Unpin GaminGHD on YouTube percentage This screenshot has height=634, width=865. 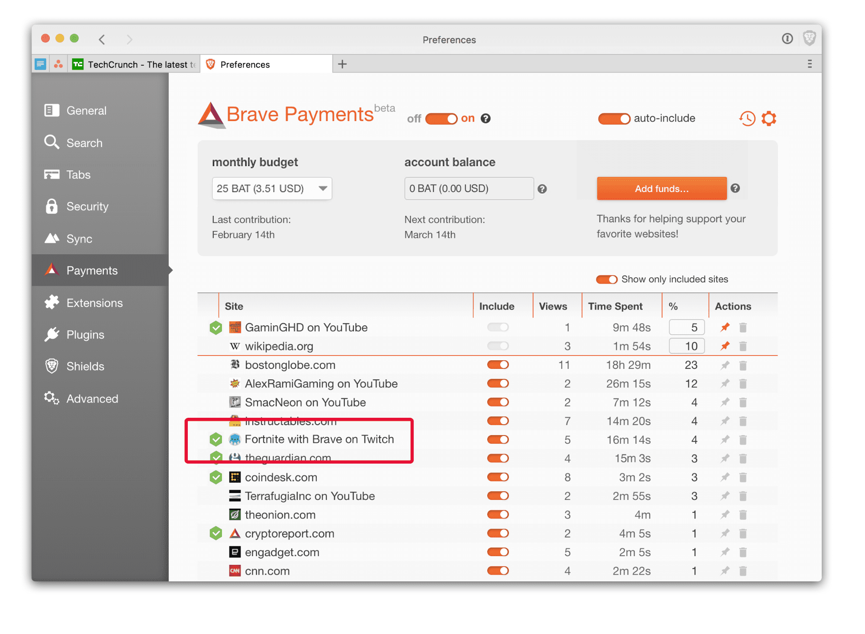click(x=725, y=327)
